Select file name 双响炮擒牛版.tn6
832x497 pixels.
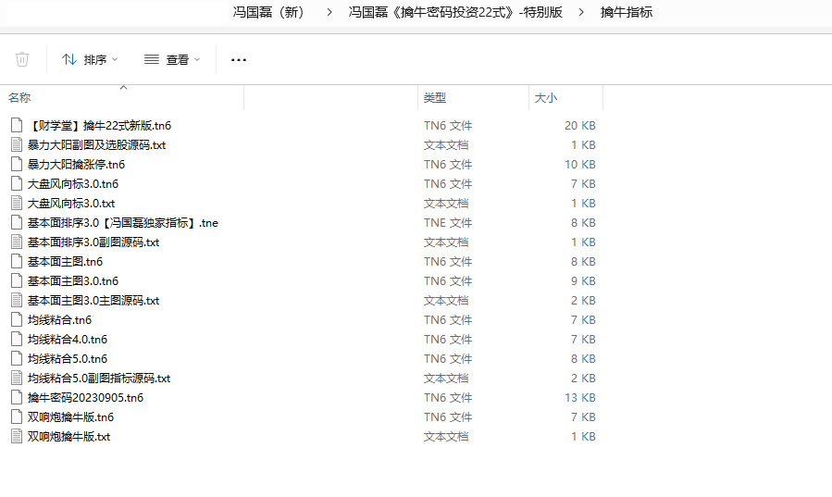[x=70, y=417]
